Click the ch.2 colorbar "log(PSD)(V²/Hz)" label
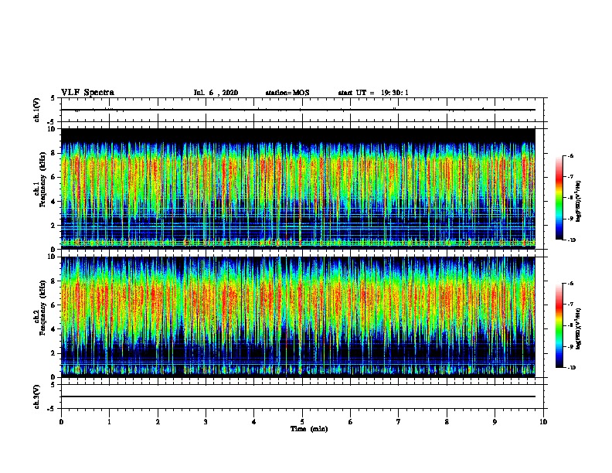 coord(579,328)
